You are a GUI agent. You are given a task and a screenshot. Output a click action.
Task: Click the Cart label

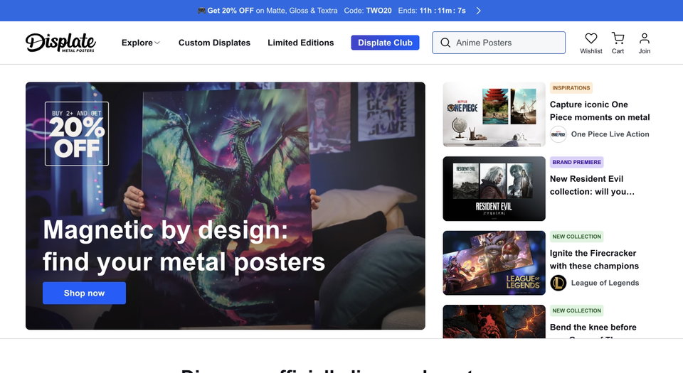[618, 51]
